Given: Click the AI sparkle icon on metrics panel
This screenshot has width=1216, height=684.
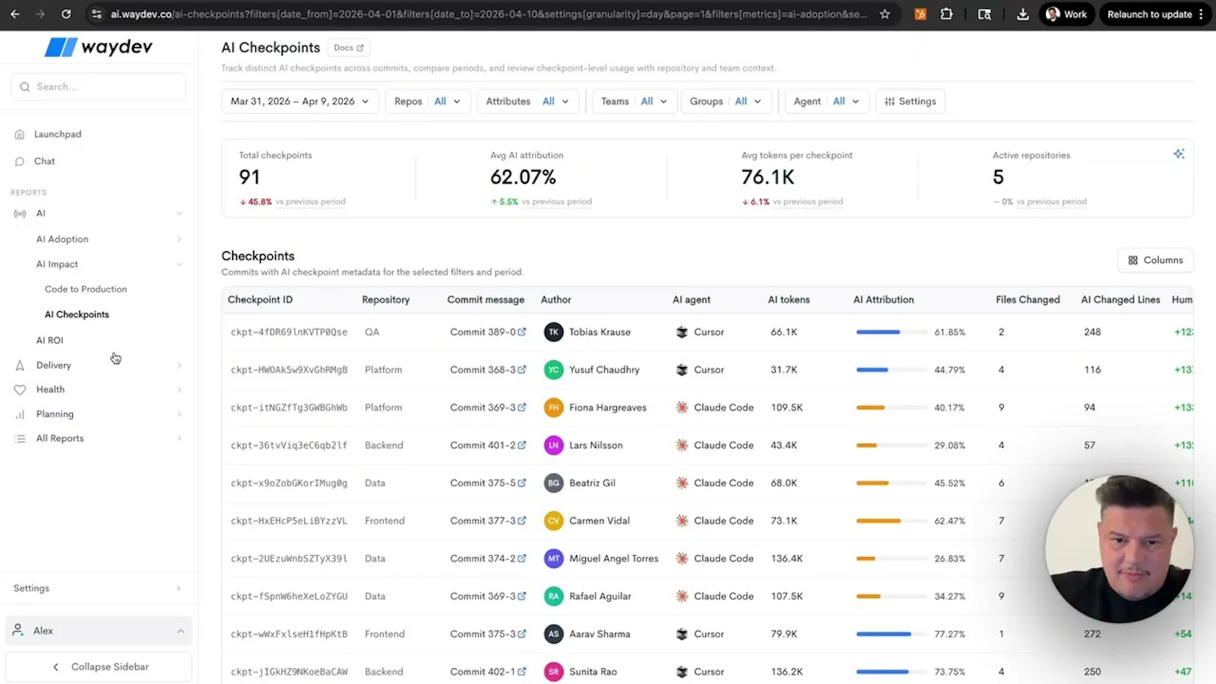Looking at the screenshot, I should coord(1179,154).
